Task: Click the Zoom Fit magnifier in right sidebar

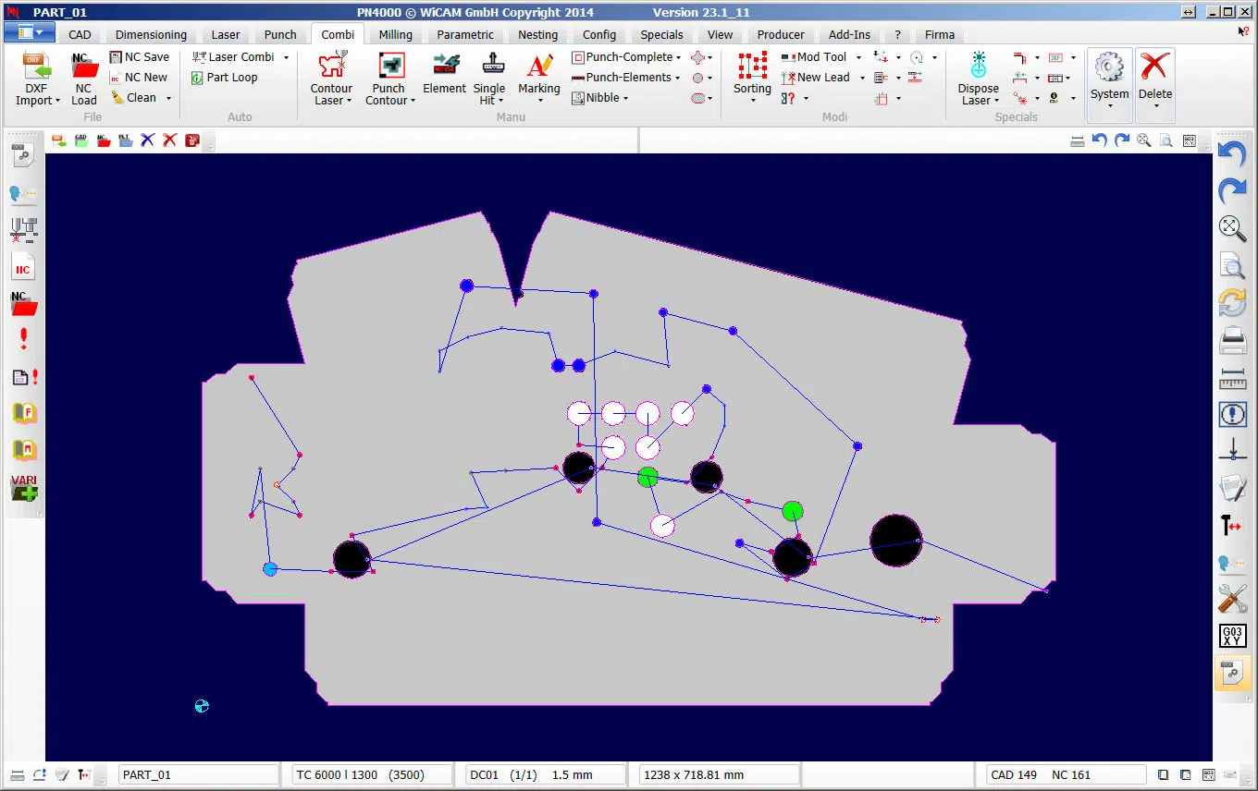Action: tap(1231, 227)
